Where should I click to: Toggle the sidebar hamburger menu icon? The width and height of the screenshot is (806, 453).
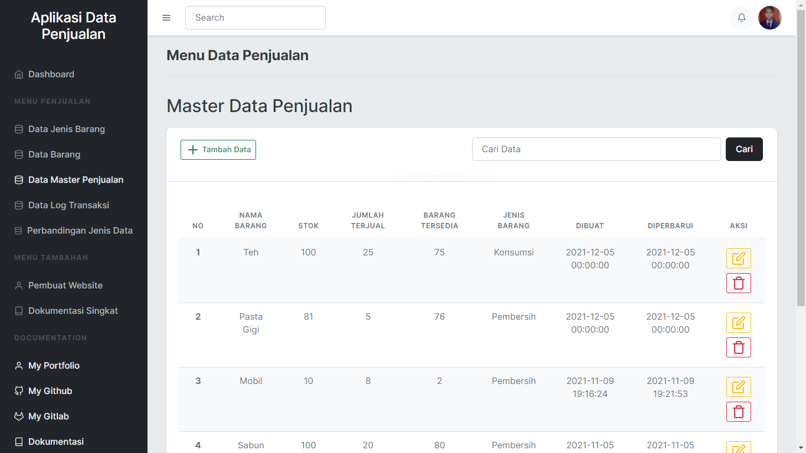(x=166, y=18)
